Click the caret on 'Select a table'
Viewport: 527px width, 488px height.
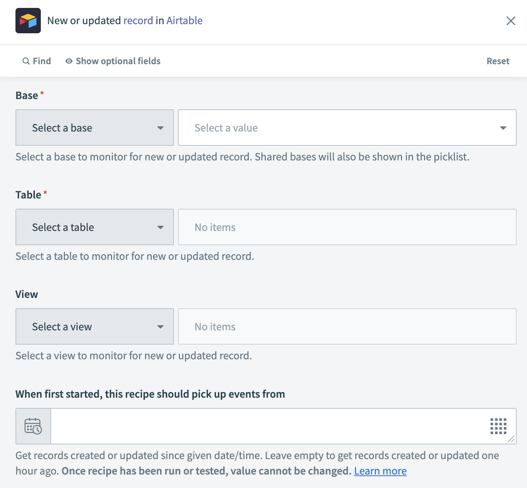160,227
